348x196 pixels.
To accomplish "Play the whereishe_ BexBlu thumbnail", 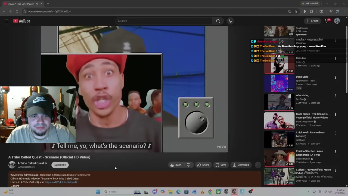I will tap(279, 102).
